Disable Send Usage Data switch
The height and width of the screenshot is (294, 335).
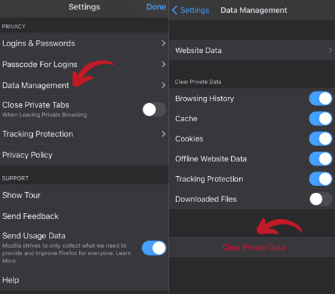coord(154,248)
